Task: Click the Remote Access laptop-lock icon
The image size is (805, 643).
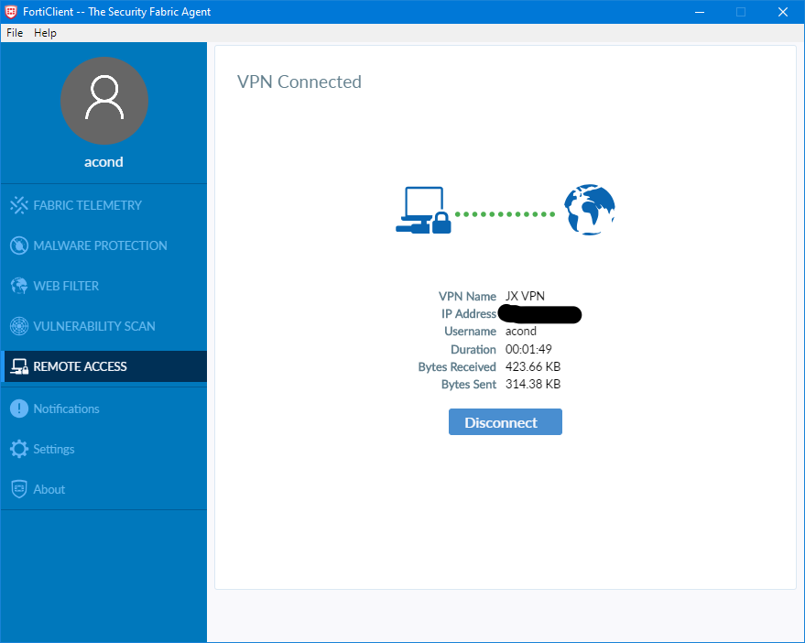Action: click(x=19, y=366)
